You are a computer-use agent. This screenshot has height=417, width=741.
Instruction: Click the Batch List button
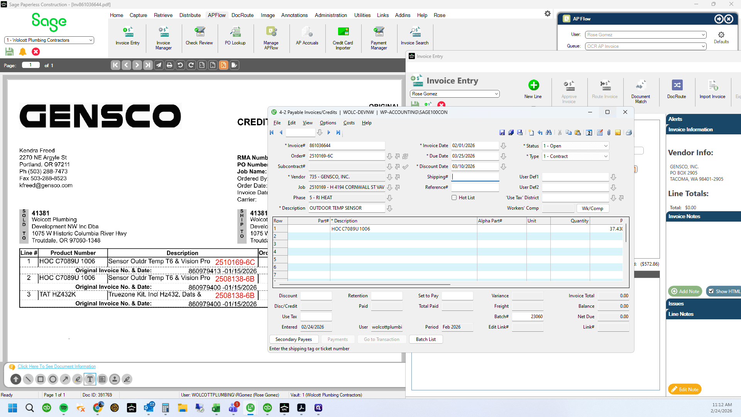point(426,339)
